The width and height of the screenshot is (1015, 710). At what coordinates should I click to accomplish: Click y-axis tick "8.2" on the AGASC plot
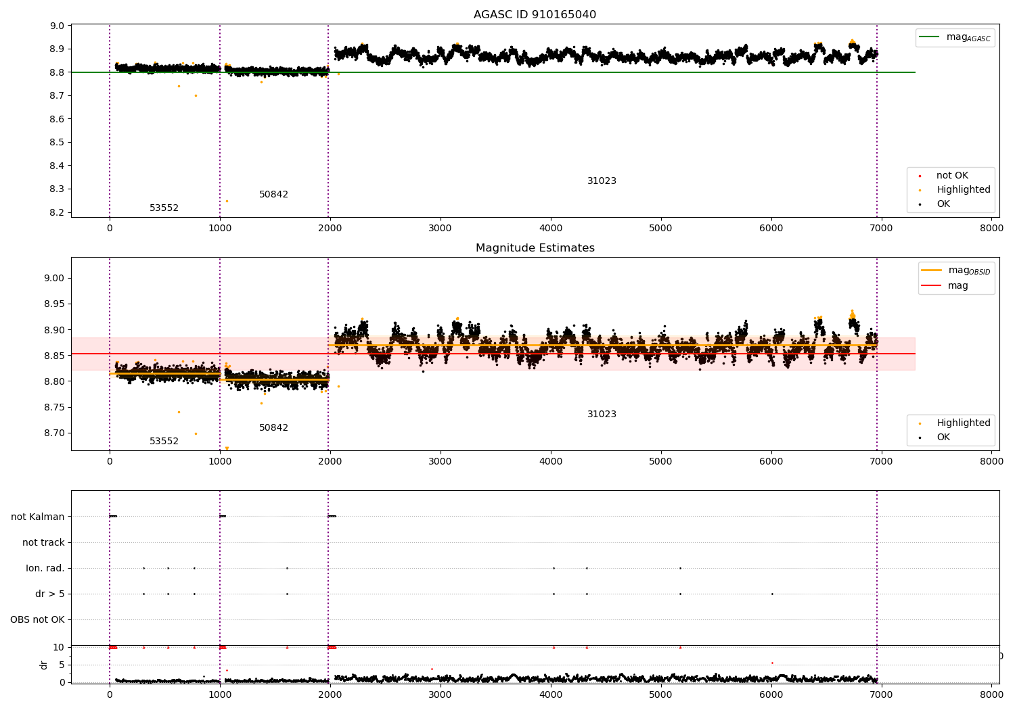tap(58, 213)
